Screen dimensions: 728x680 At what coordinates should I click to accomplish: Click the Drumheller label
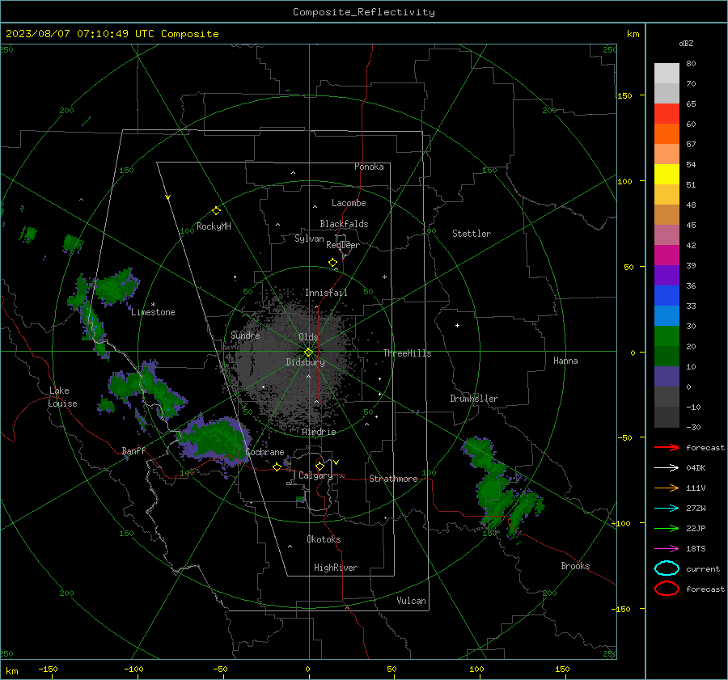[474, 399]
